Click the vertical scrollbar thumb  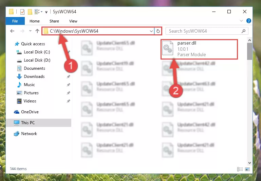click(249, 51)
